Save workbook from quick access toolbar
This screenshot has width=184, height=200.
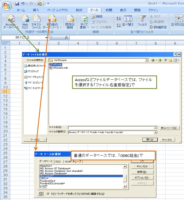(17, 4)
